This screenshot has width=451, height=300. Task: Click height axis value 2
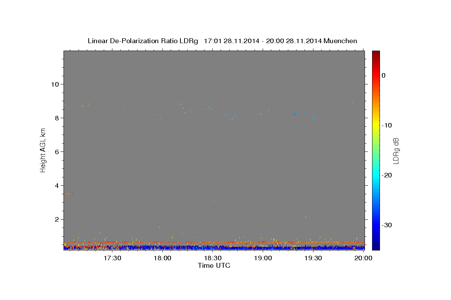click(57, 219)
